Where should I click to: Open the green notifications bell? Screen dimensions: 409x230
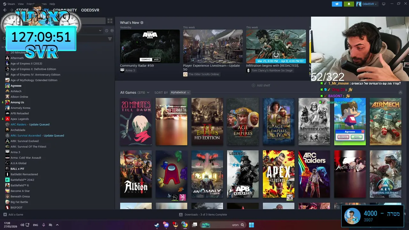pos(349,4)
